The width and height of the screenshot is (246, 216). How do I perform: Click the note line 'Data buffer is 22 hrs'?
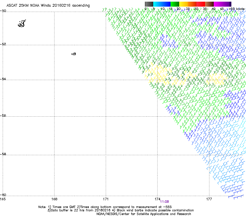coord(121,210)
